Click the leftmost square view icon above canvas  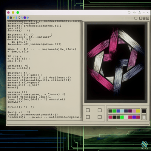pyautogui.click(x=136, y=18)
